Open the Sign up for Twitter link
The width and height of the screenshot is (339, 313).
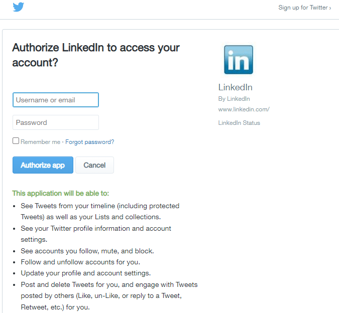[304, 8]
